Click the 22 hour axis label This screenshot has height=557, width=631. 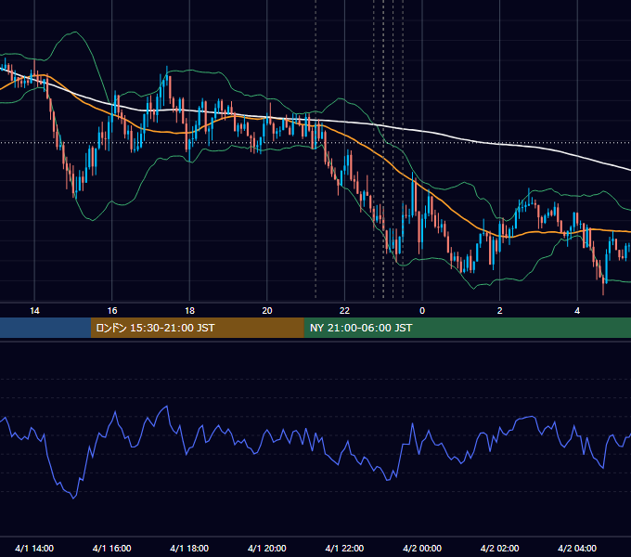click(344, 311)
